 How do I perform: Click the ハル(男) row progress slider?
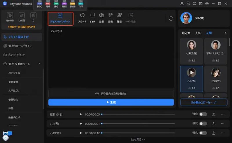pos(138,124)
